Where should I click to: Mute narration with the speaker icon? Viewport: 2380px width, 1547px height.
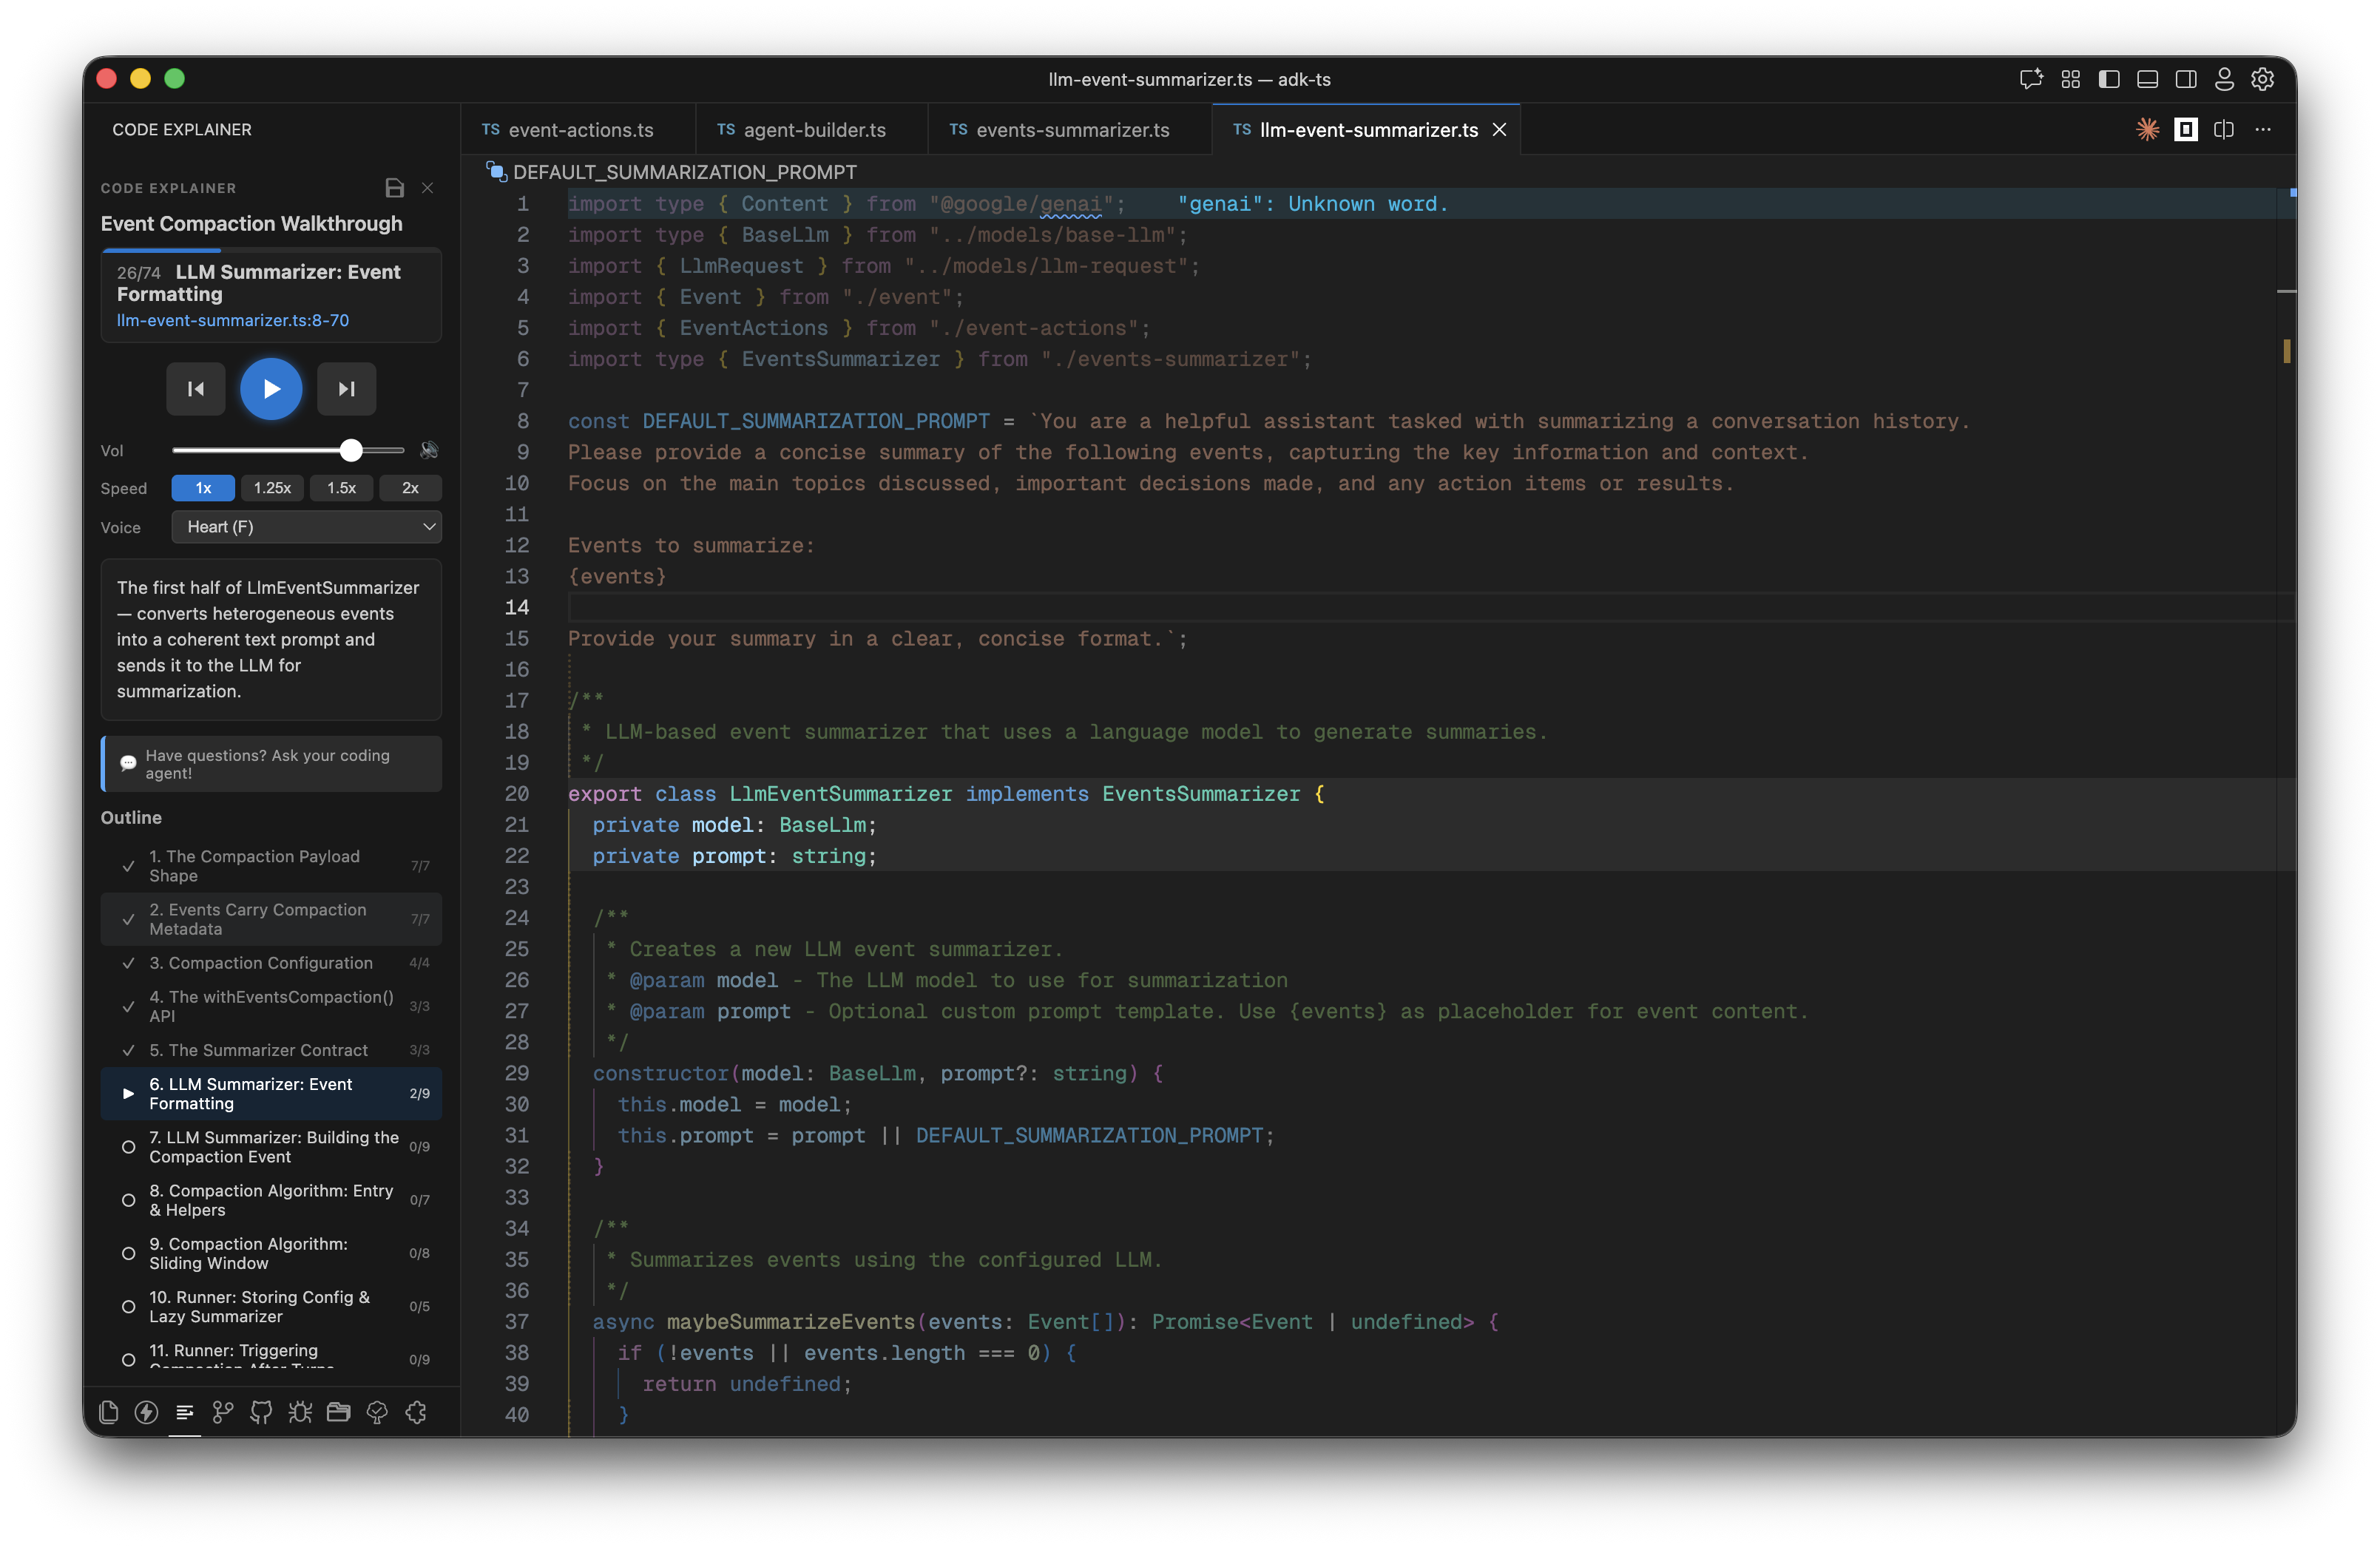pyautogui.click(x=430, y=450)
